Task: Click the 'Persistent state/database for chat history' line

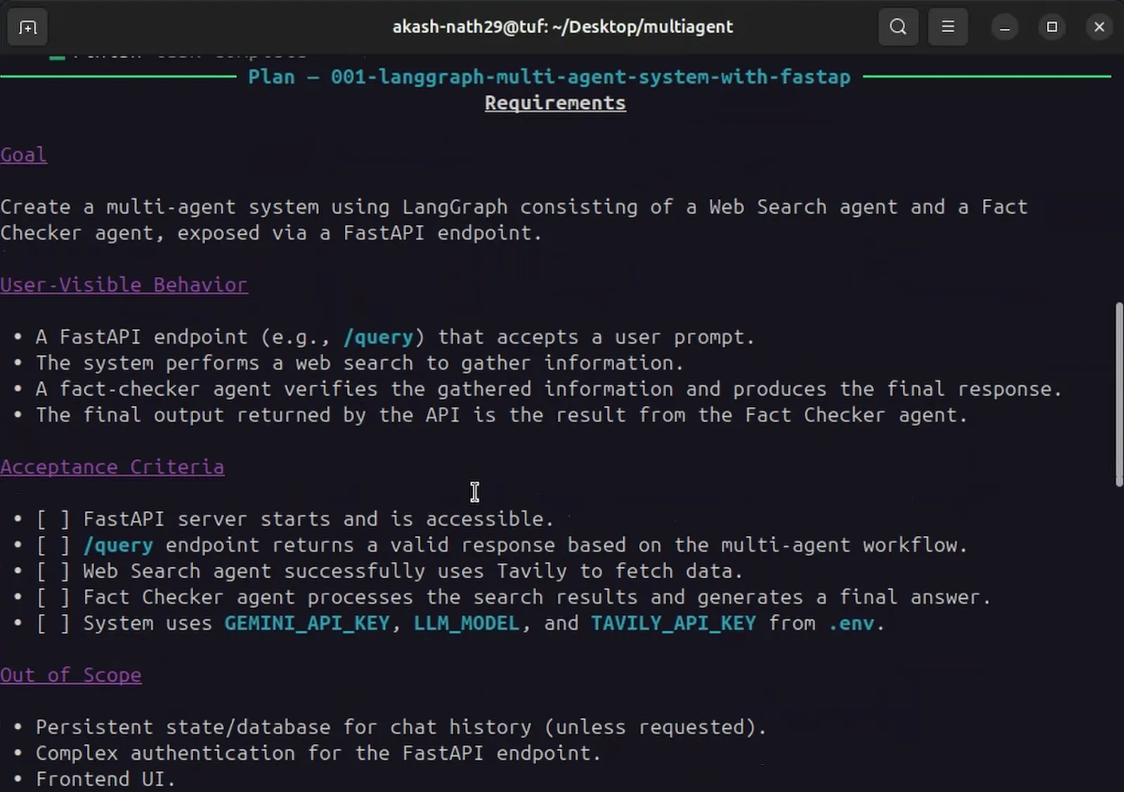Action: pyautogui.click(x=401, y=727)
